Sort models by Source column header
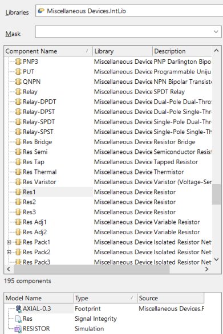The width and height of the screenshot is (223, 334). 171,298
